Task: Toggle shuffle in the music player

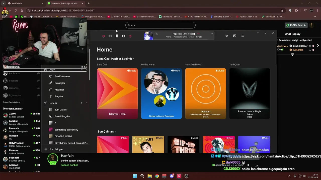Action: [104, 36]
